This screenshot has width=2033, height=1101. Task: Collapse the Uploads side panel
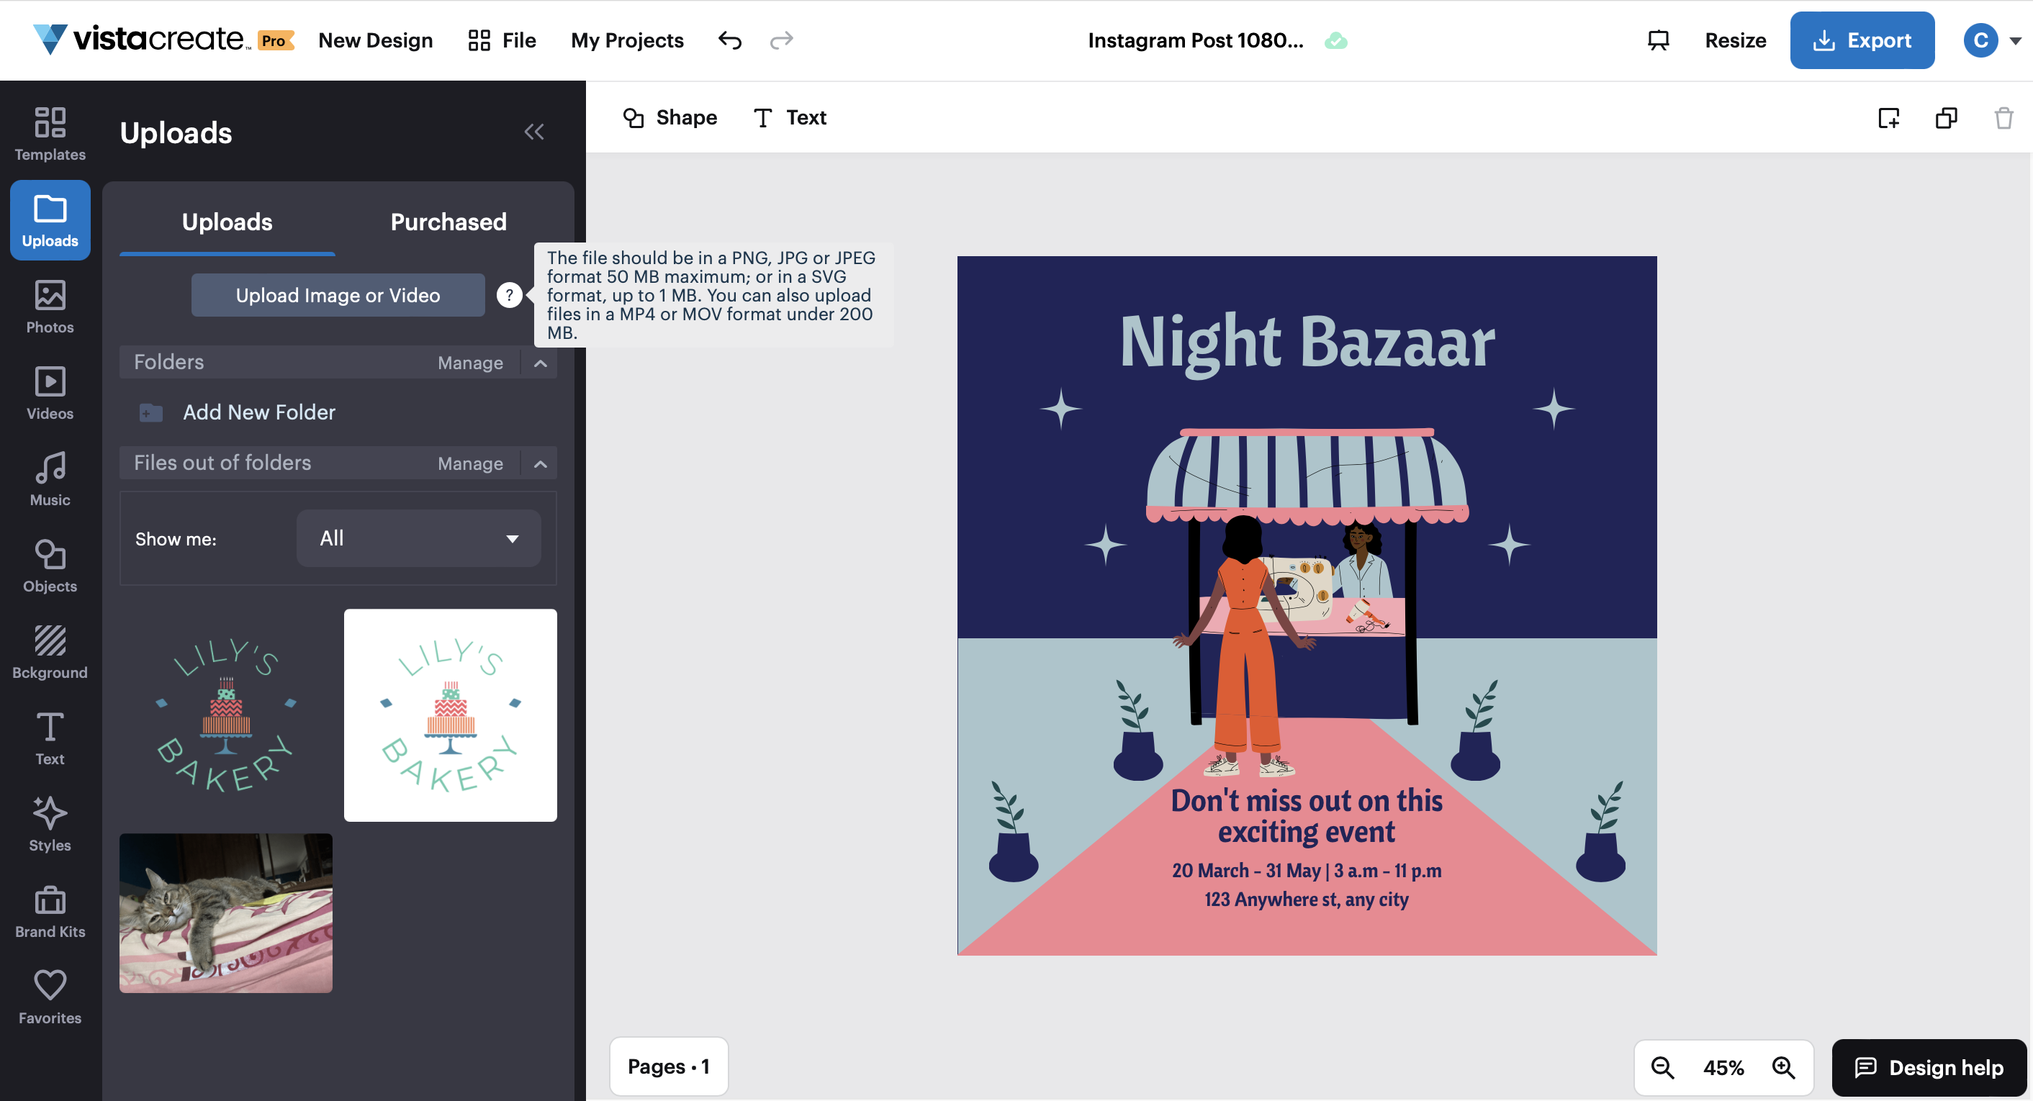[x=534, y=132]
